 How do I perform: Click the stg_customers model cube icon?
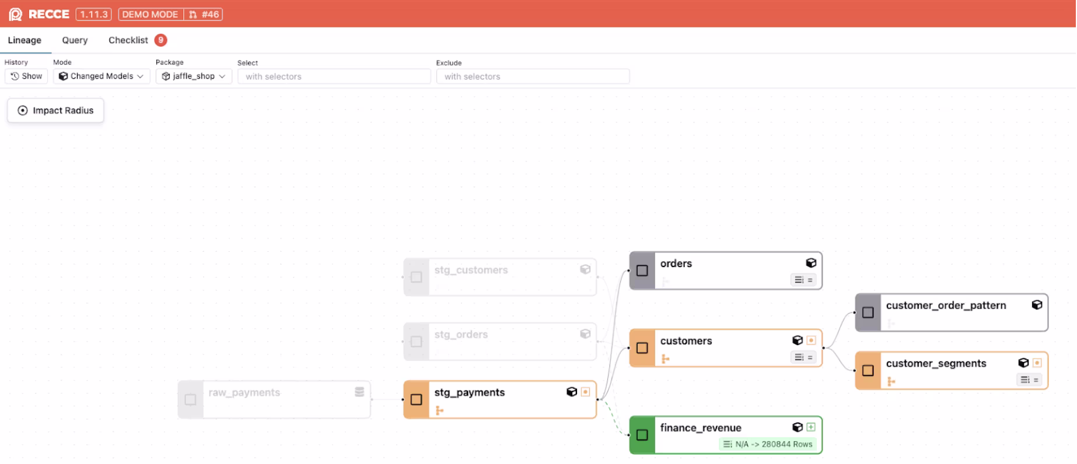[585, 269]
